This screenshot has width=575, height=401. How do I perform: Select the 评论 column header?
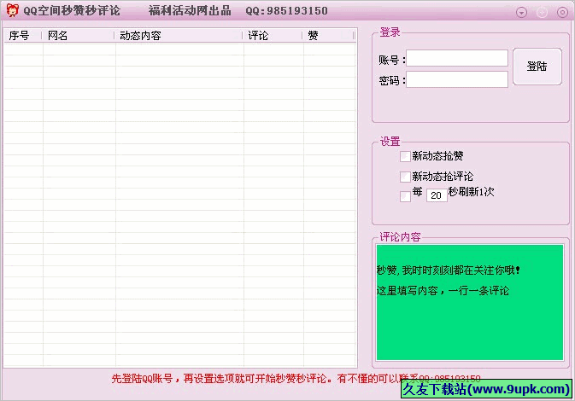(x=272, y=36)
